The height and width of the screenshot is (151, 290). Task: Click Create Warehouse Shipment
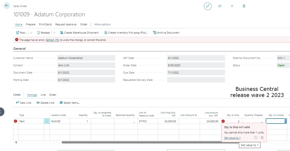tap(79, 33)
